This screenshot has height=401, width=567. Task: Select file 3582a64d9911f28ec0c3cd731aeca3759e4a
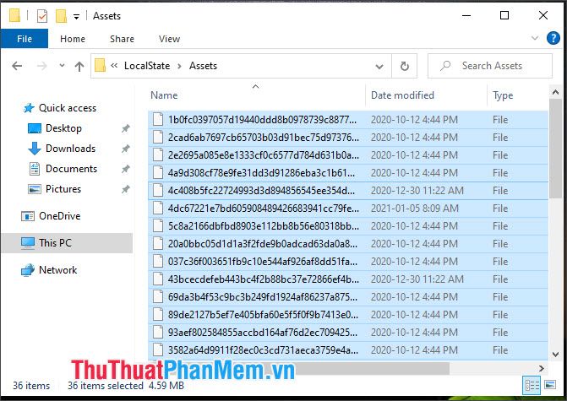pyautogui.click(x=348, y=350)
